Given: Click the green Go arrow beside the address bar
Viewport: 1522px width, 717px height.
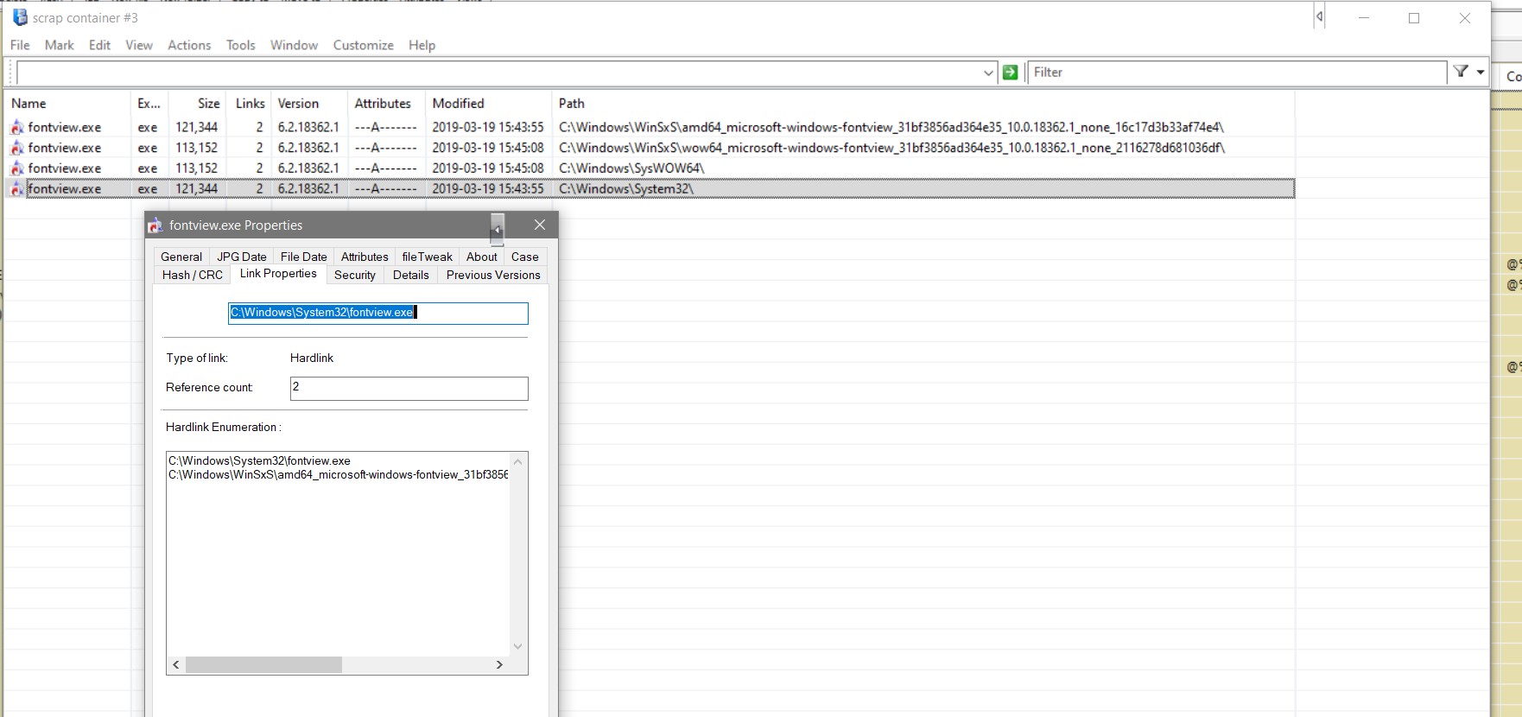Looking at the screenshot, I should (1010, 73).
